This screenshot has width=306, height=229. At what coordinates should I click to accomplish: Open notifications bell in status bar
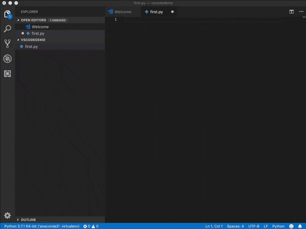(300, 226)
